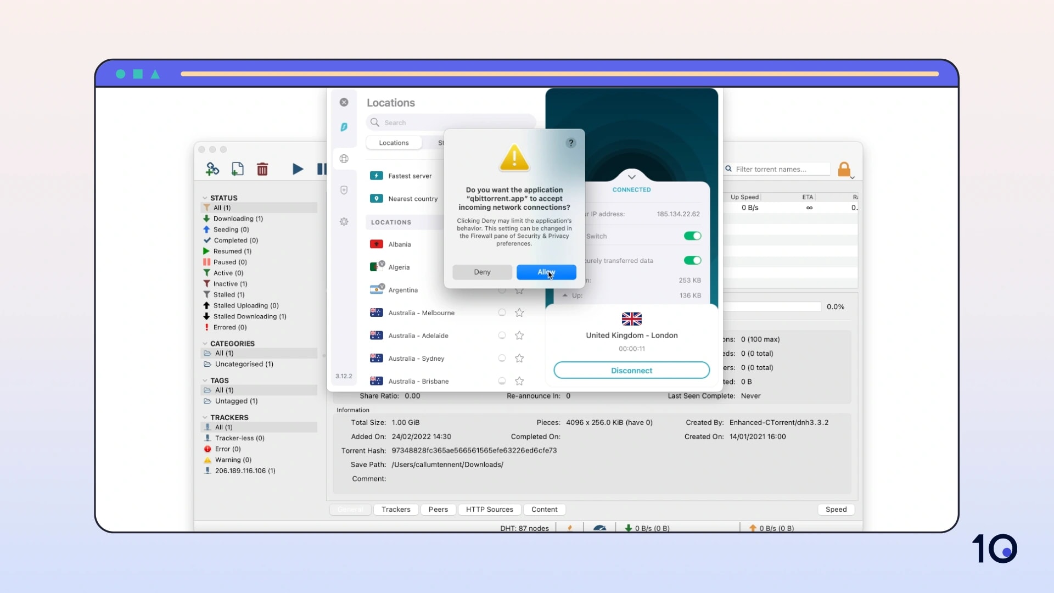This screenshot has height=593, width=1054.
Task: Open the Speed tab
Action: (x=836, y=510)
